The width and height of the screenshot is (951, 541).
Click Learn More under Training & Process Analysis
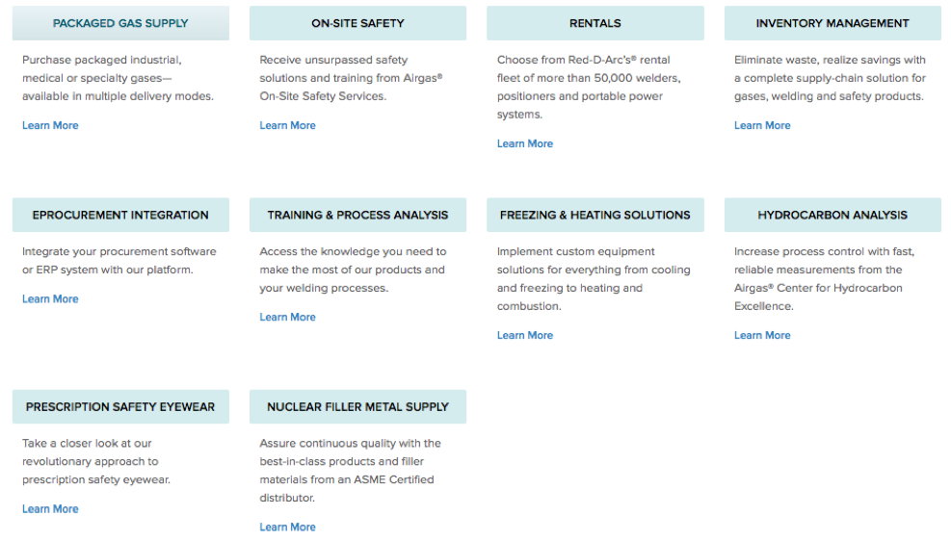287,317
